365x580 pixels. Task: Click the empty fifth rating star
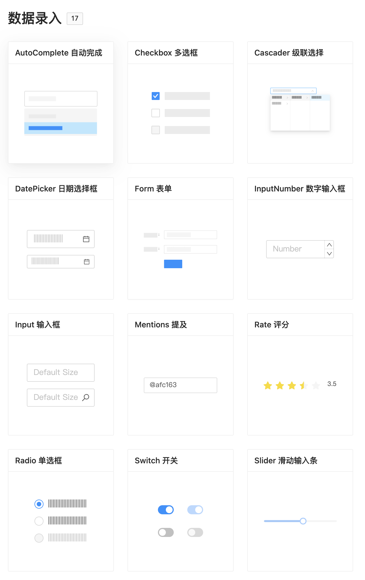pyautogui.click(x=316, y=385)
